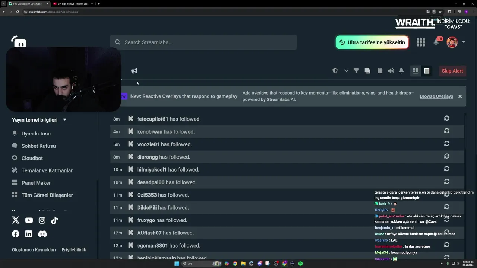The width and height of the screenshot is (477, 268).
Task: Select the fruxygo has followed row
Action: click(x=287, y=220)
